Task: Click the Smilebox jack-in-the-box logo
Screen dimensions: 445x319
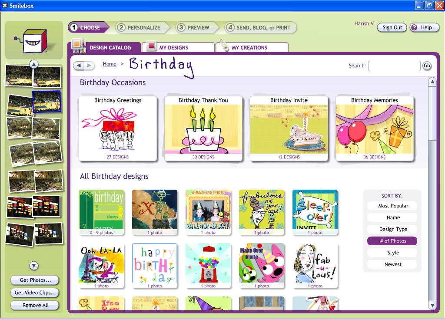Action: [x=33, y=39]
